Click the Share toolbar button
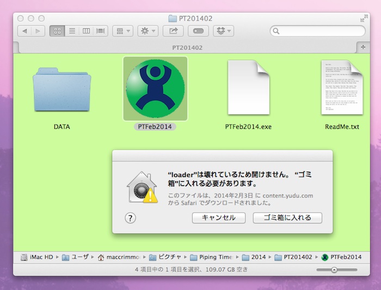 coord(173,31)
